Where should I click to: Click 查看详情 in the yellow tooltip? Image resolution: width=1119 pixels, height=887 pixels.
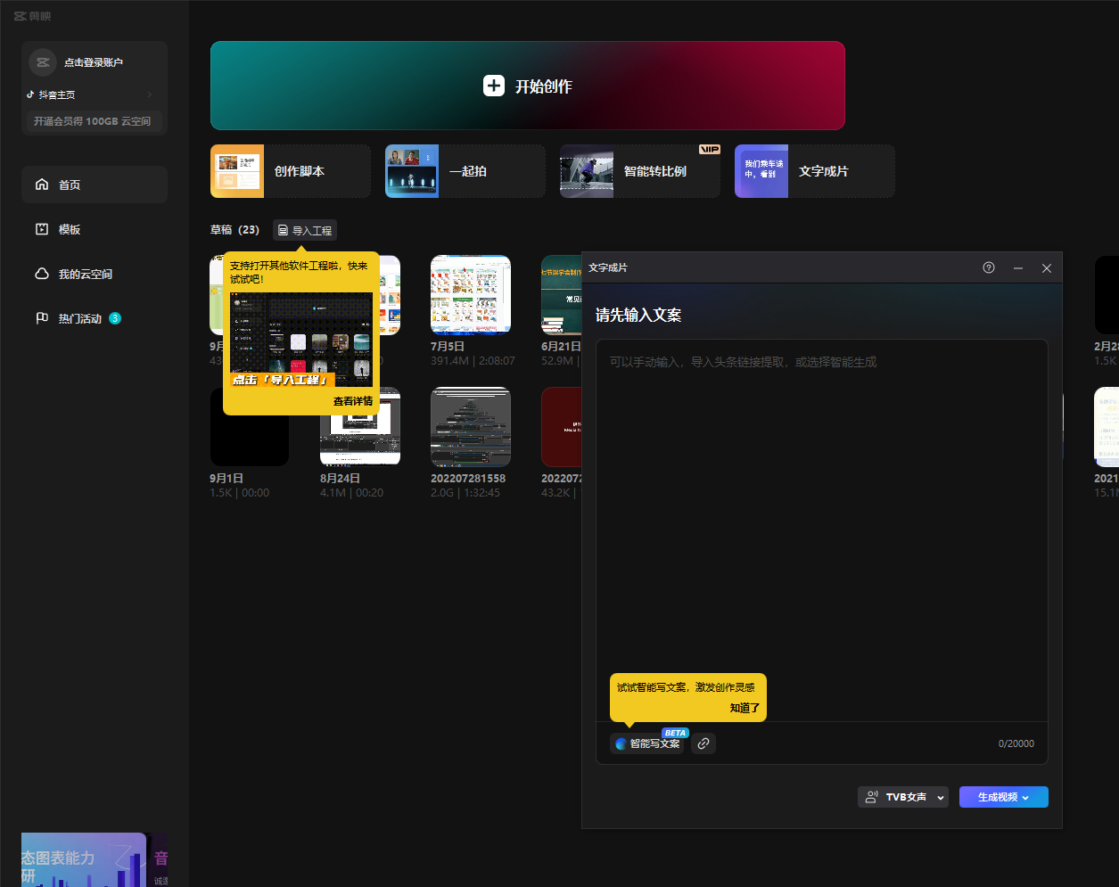click(353, 401)
